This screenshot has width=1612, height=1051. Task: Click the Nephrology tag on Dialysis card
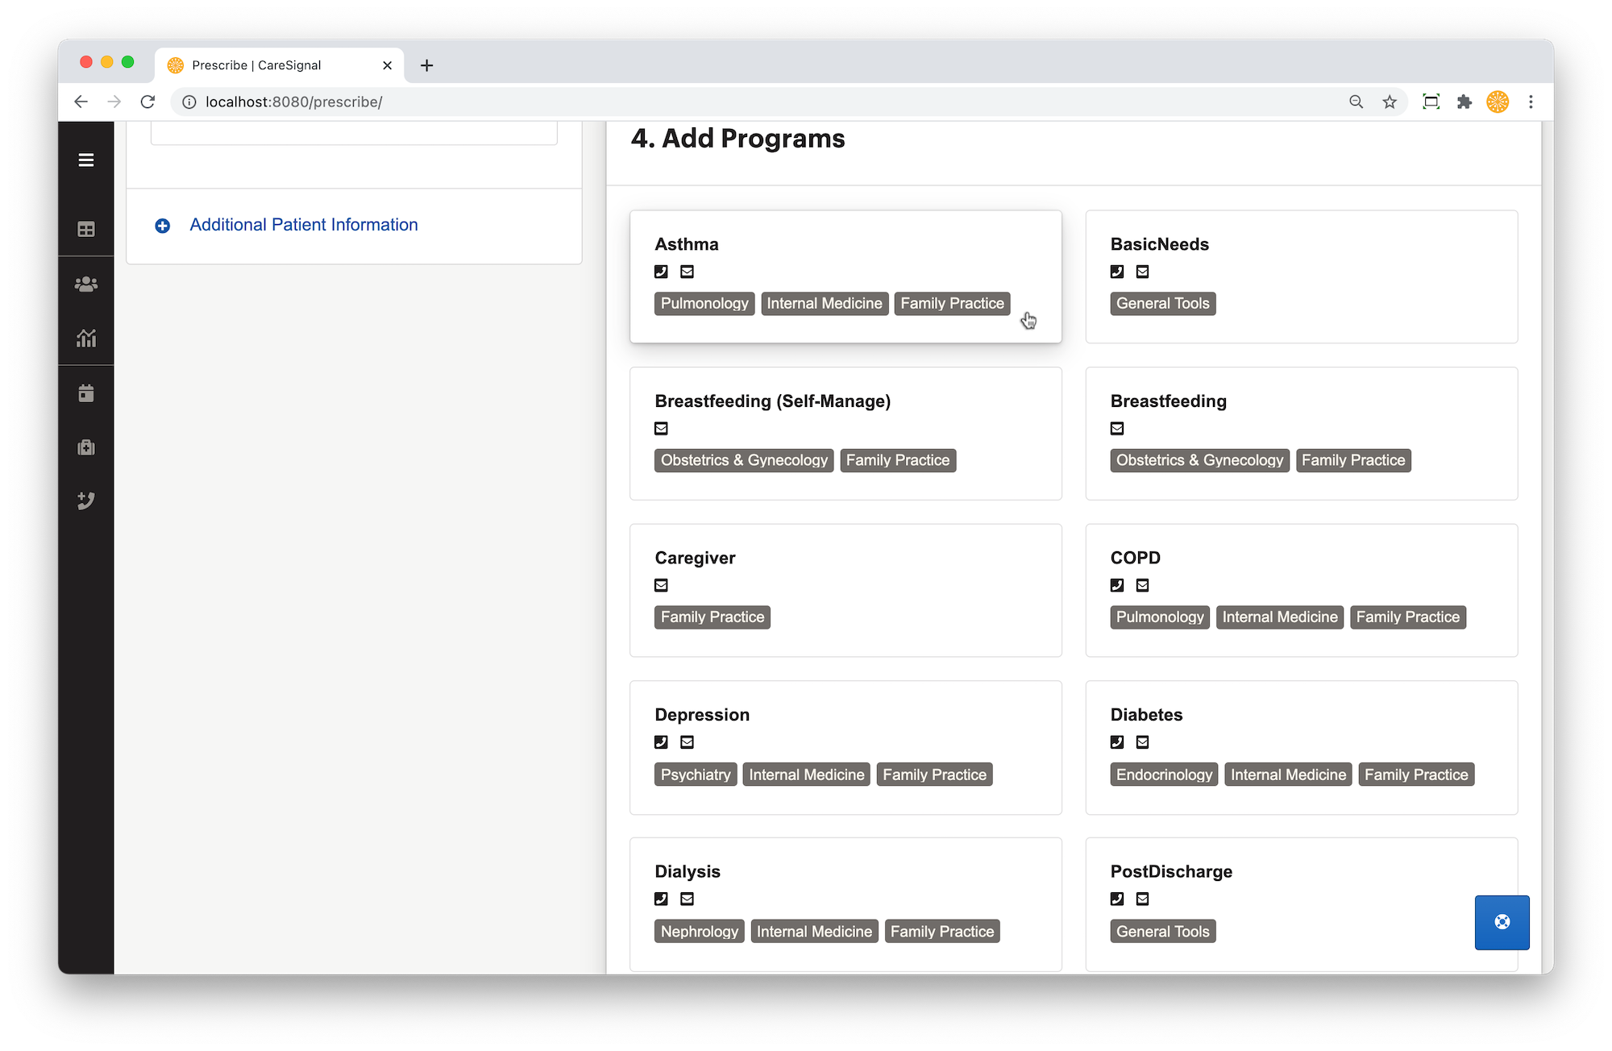click(700, 932)
